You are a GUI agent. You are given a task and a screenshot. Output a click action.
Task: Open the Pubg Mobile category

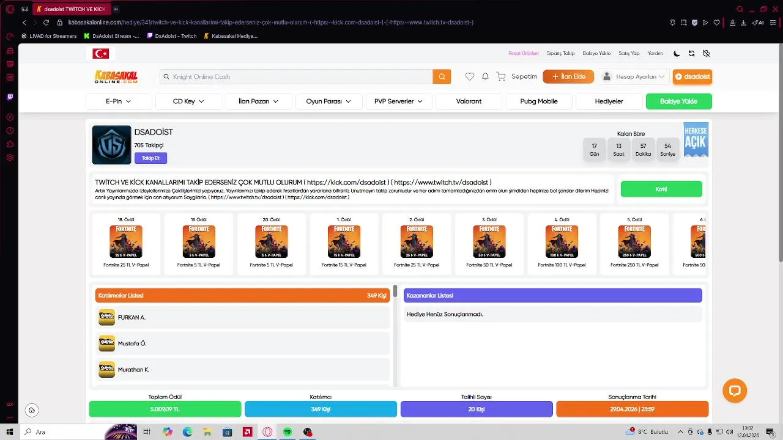tap(539, 101)
